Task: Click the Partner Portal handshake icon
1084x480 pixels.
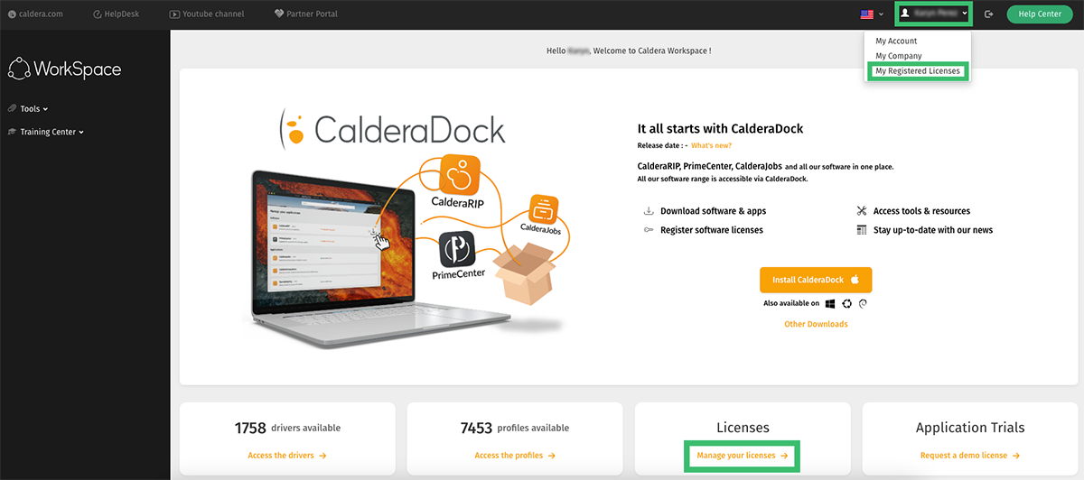Action: [x=278, y=14]
